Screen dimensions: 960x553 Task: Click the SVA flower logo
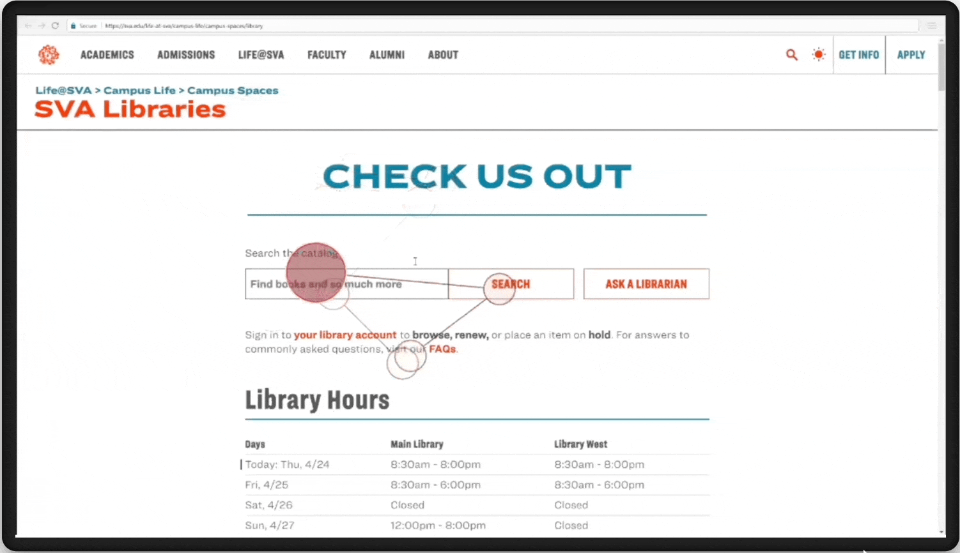49,55
